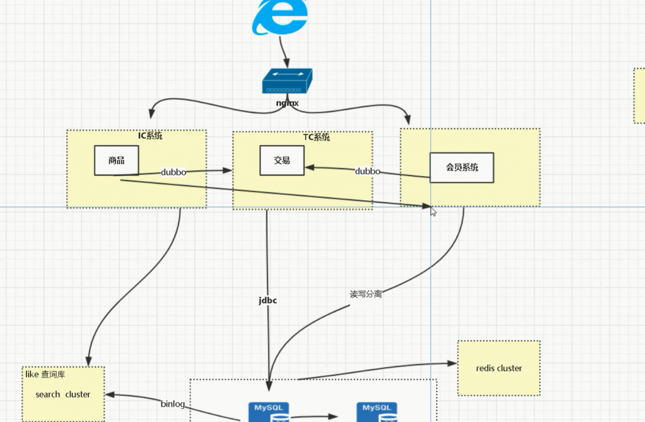Select the nginx switch icon
The image size is (645, 422).
click(x=287, y=81)
